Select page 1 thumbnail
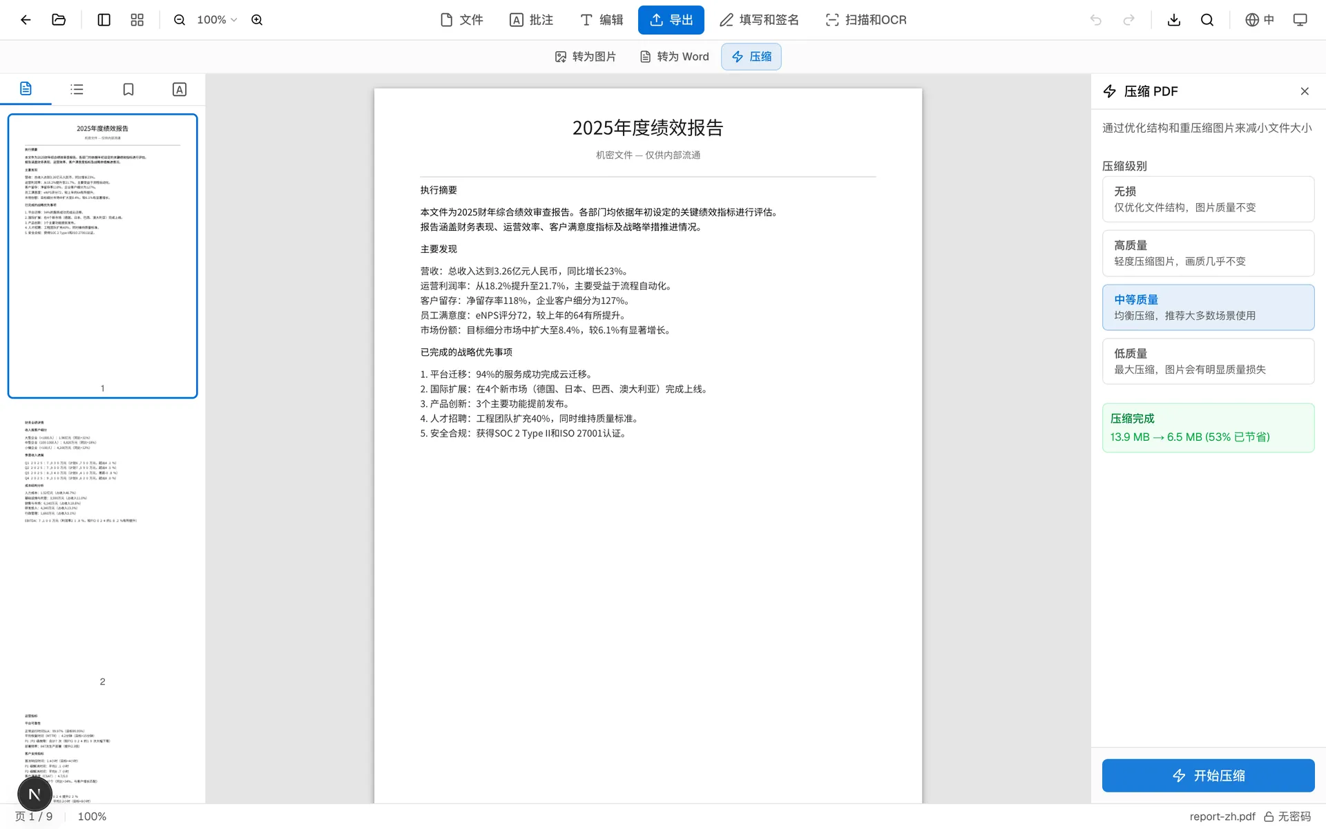The image size is (1326, 829). (102, 256)
